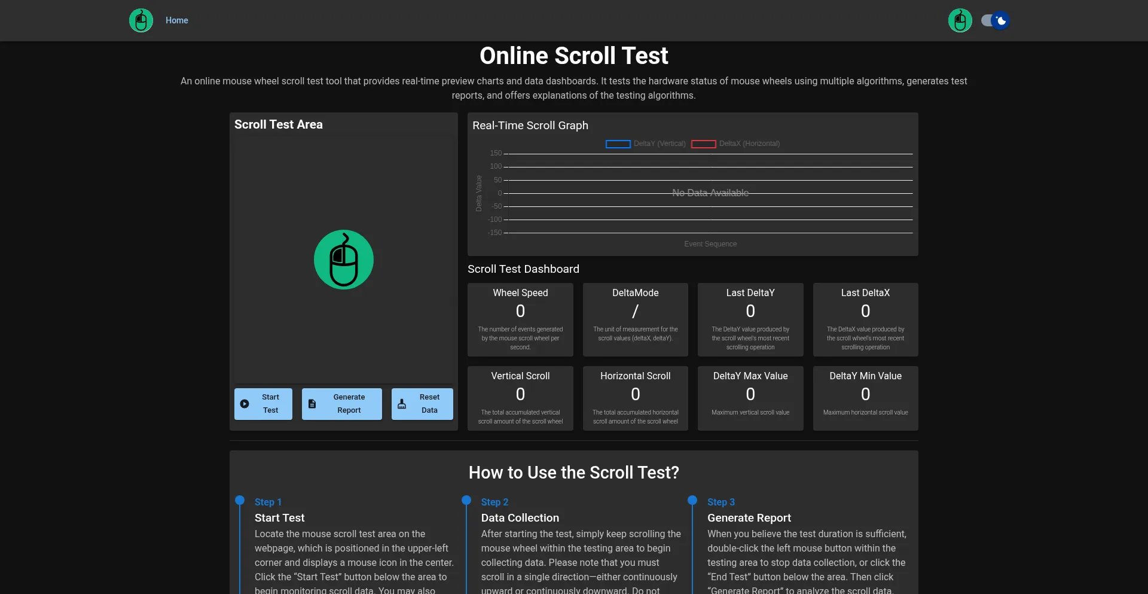Image resolution: width=1148 pixels, height=594 pixels.
Task: Select the DeltaMode dashboard card
Action: (635, 319)
